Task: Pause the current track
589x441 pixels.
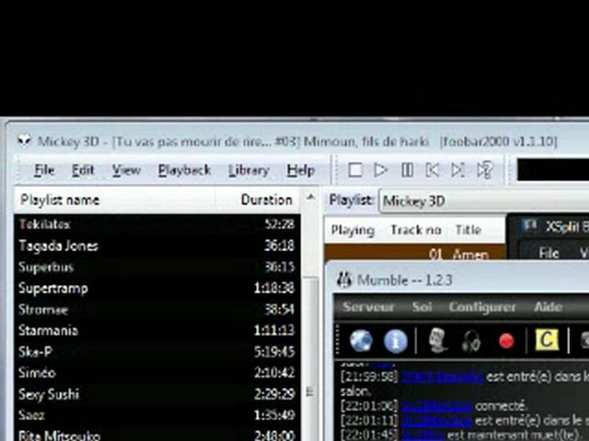Action: click(x=407, y=170)
